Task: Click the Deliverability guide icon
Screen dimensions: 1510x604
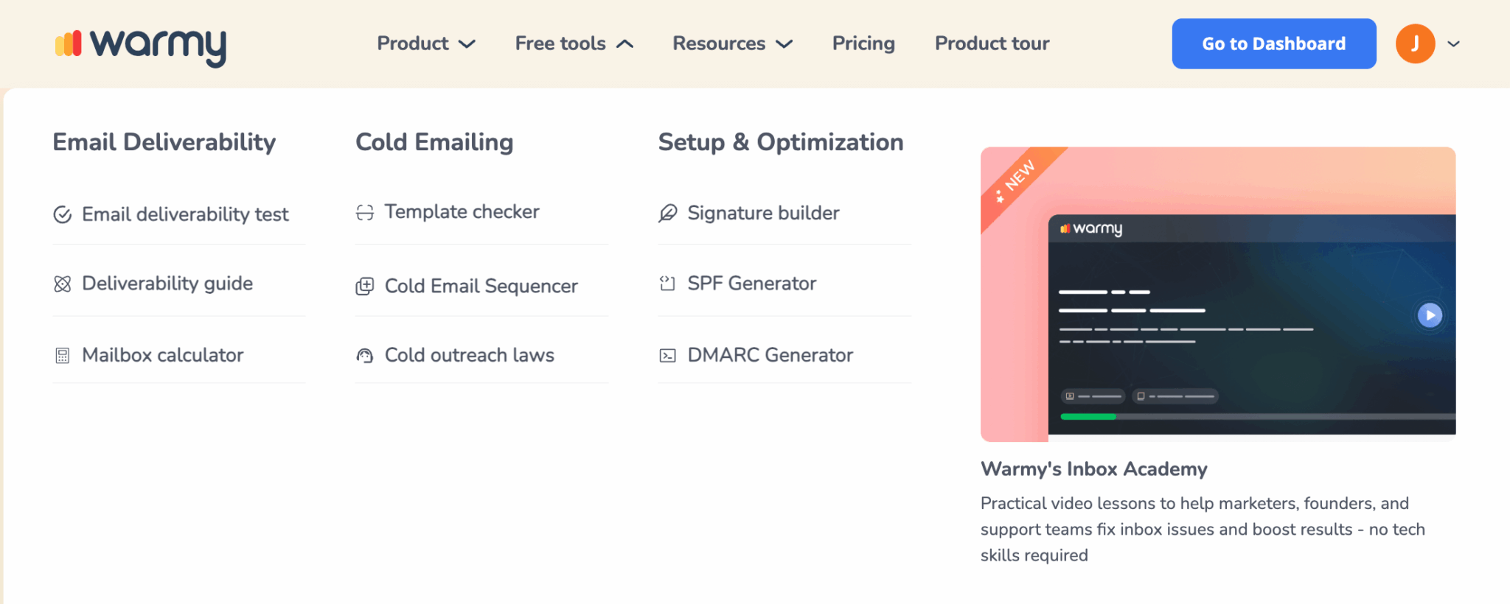Action: click(x=62, y=283)
